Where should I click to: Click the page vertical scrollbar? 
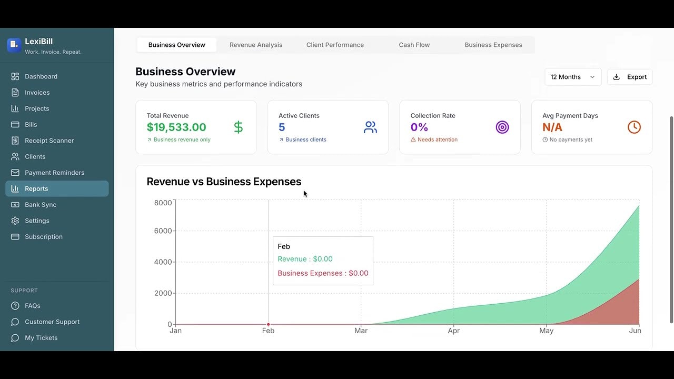pos(671,220)
